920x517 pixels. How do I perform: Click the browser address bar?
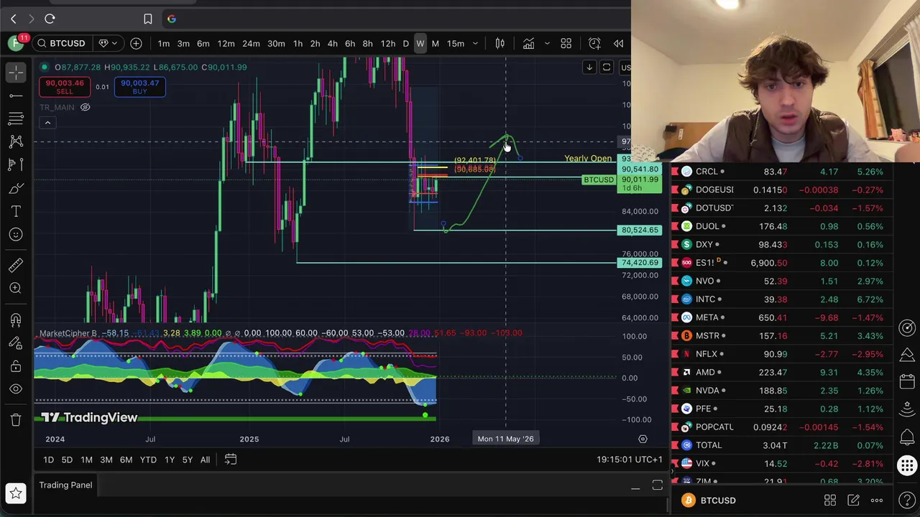395,19
